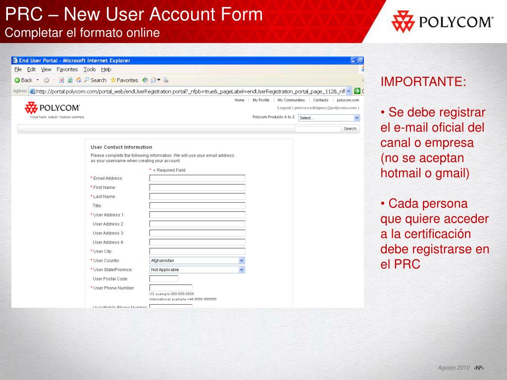The height and width of the screenshot is (380, 507).
Task: Click the '= Required Field' note
Action: [169, 170]
